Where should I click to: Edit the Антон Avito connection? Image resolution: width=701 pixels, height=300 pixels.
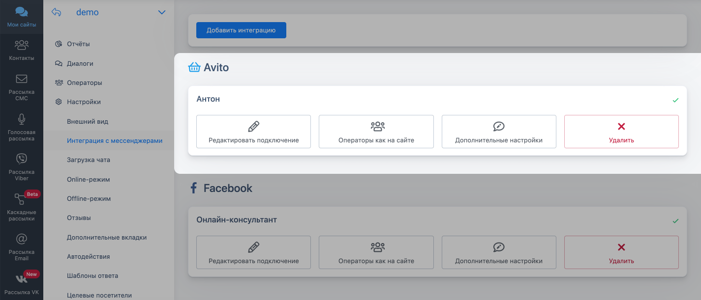tap(253, 132)
